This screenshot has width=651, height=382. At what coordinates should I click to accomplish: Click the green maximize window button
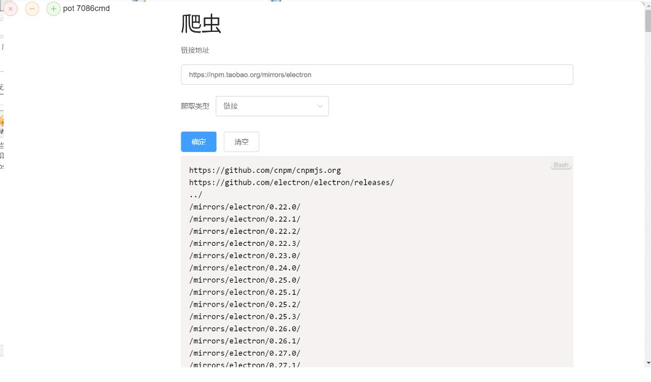coord(53,9)
